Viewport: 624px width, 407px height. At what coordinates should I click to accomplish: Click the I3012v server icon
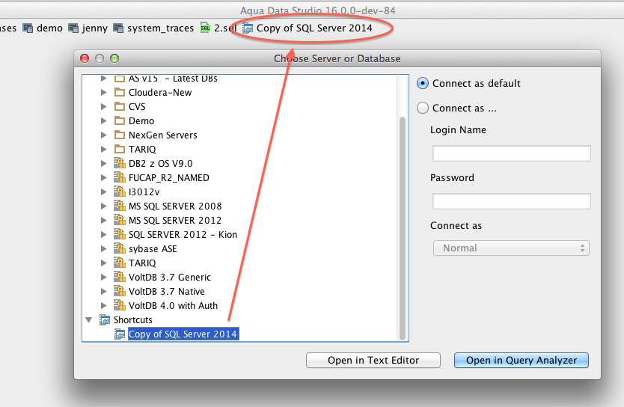pos(120,192)
